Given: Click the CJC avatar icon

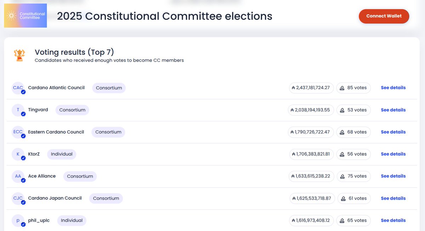Looking at the screenshot, I should (x=18, y=198).
